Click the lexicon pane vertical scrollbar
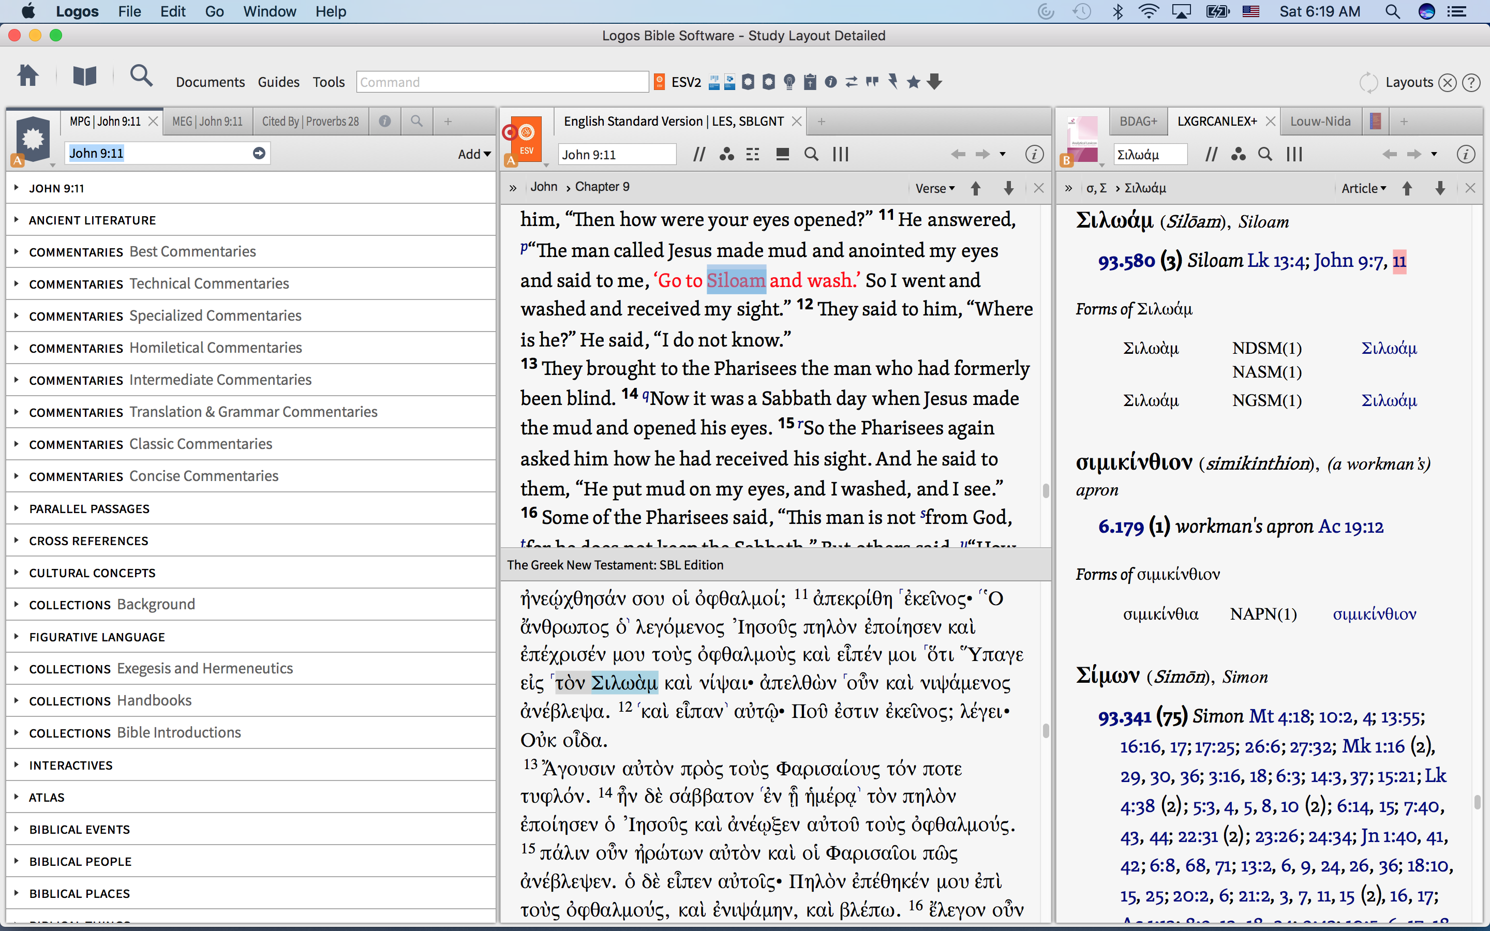Screen dimensions: 1490x931 (1477, 802)
